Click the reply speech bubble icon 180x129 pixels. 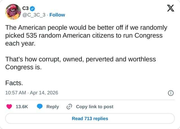pyautogui.click(x=40, y=107)
